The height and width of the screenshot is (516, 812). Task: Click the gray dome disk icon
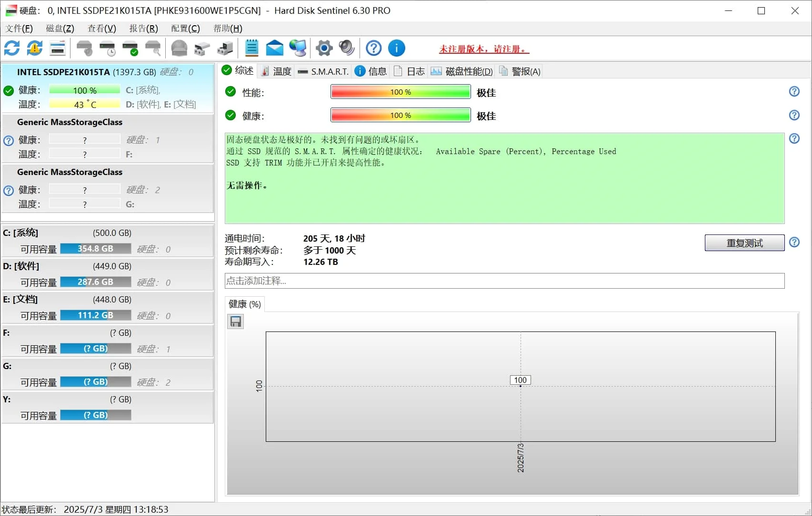180,48
